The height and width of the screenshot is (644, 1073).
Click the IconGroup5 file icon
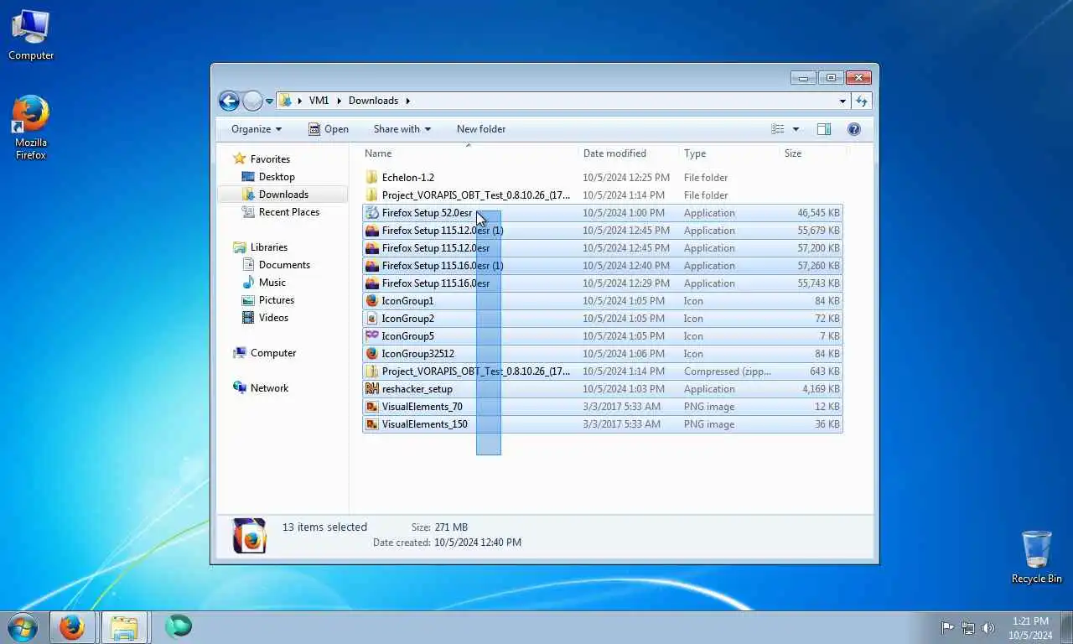[372, 336]
